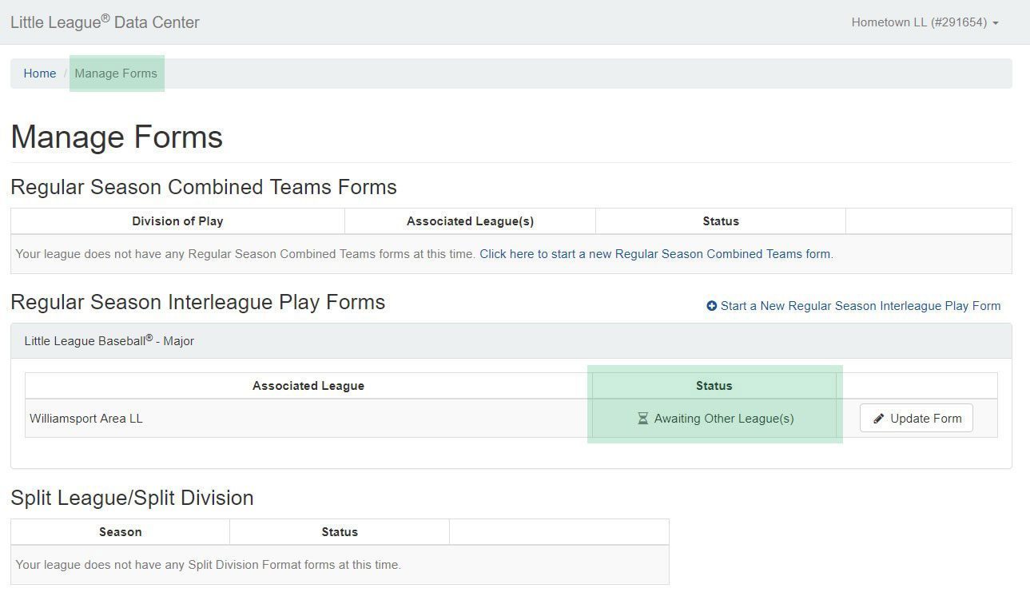Click the Update Form button
Screen dimensions: 1030x596
pyautogui.click(x=917, y=418)
